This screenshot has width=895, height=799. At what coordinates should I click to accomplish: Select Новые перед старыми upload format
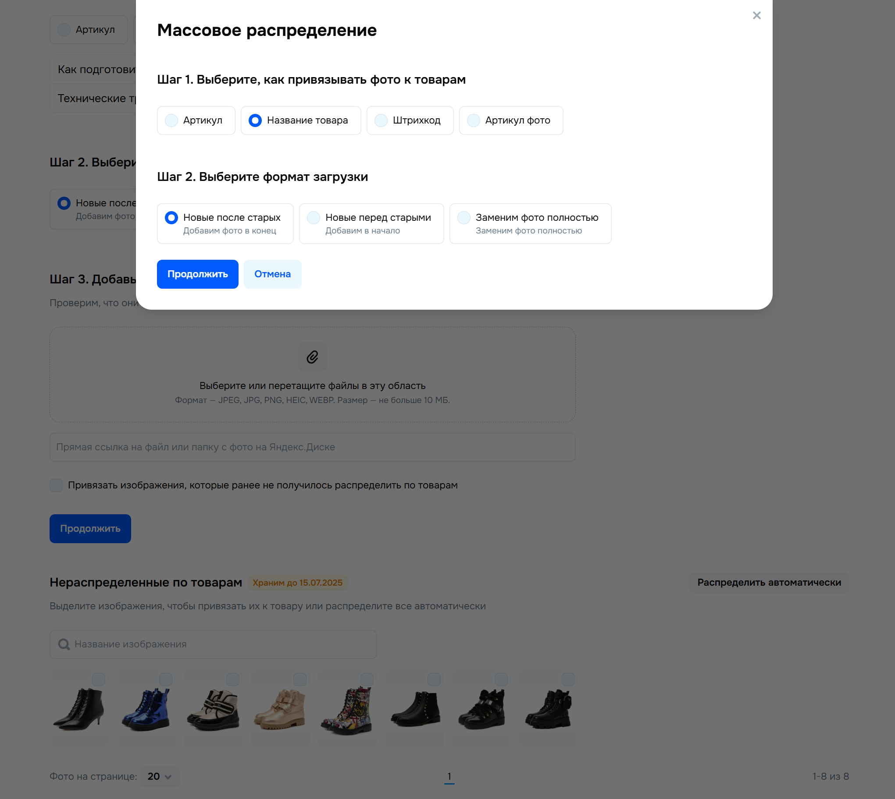[371, 223]
